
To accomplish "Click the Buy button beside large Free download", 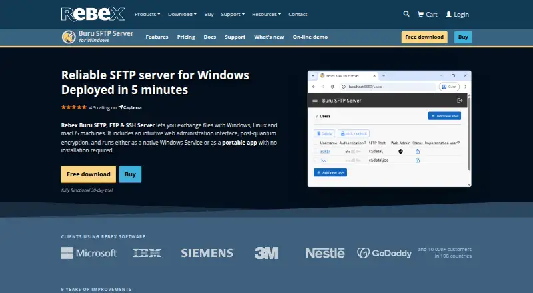I will click(x=130, y=174).
